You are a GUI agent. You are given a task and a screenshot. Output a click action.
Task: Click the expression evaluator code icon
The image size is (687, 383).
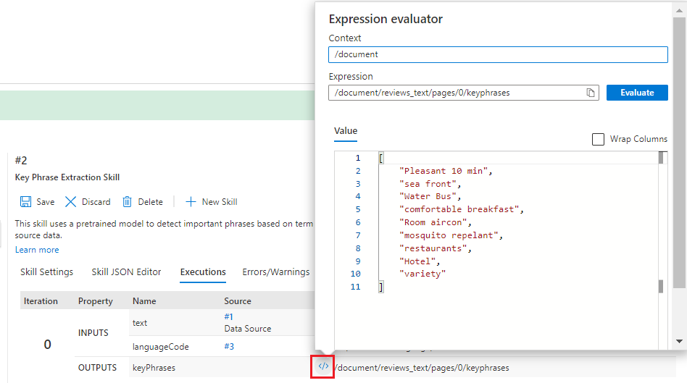coord(323,366)
